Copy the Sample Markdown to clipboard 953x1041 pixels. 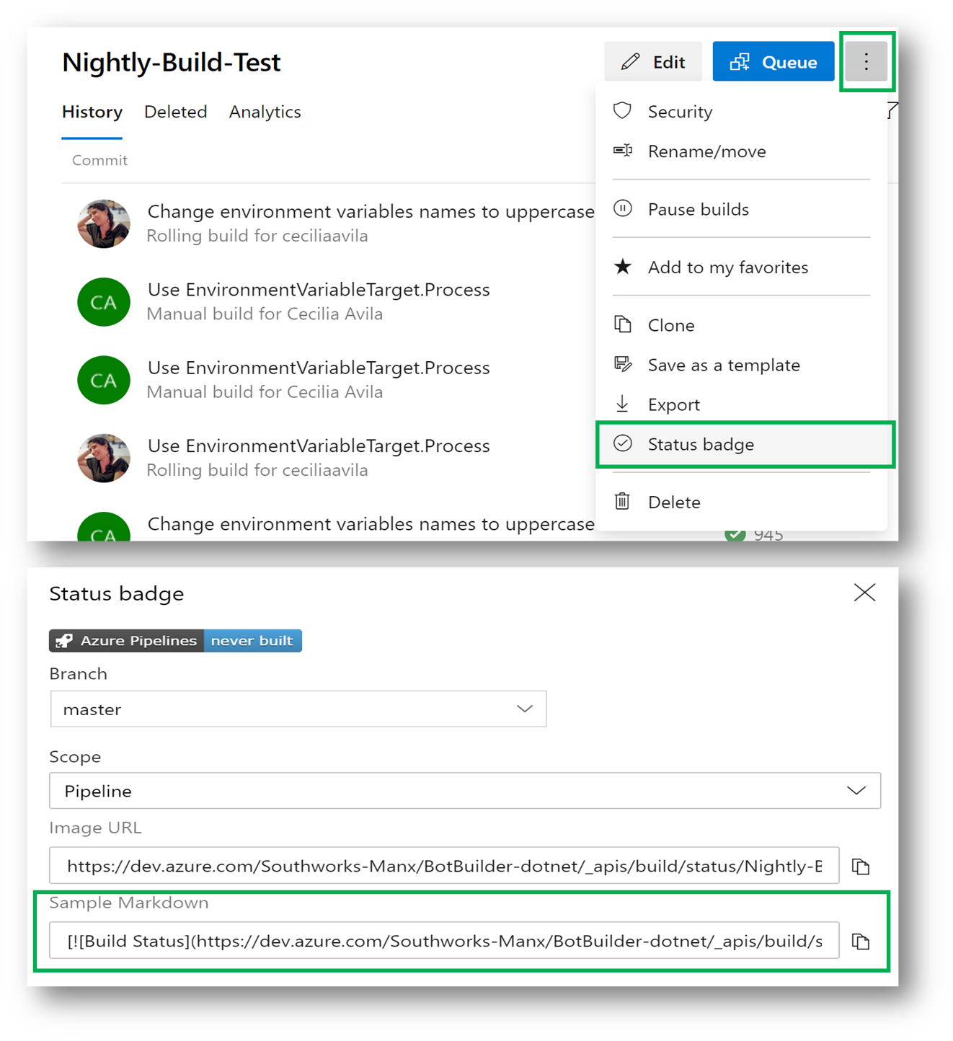[861, 941]
